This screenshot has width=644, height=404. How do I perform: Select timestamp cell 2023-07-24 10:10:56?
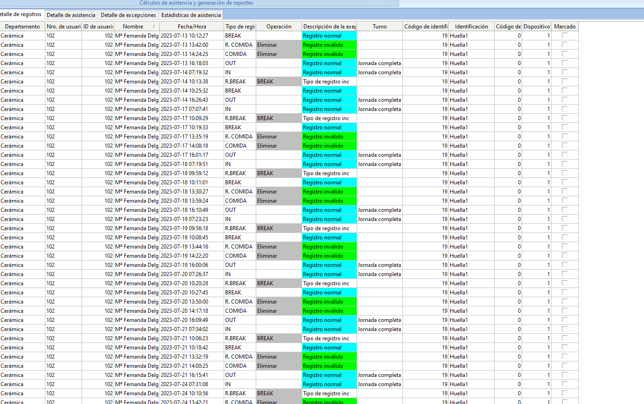[x=192, y=393]
